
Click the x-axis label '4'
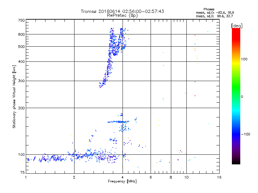(123, 177)
